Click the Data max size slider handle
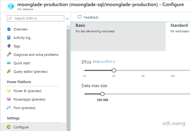This screenshot has height=131, width=190. coord(102,94)
